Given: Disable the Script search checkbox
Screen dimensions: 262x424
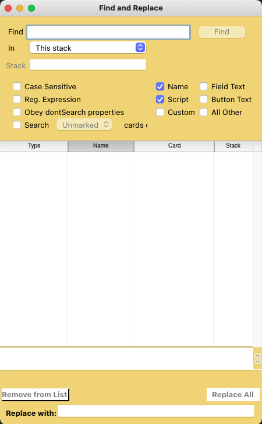Looking at the screenshot, I should (x=160, y=99).
